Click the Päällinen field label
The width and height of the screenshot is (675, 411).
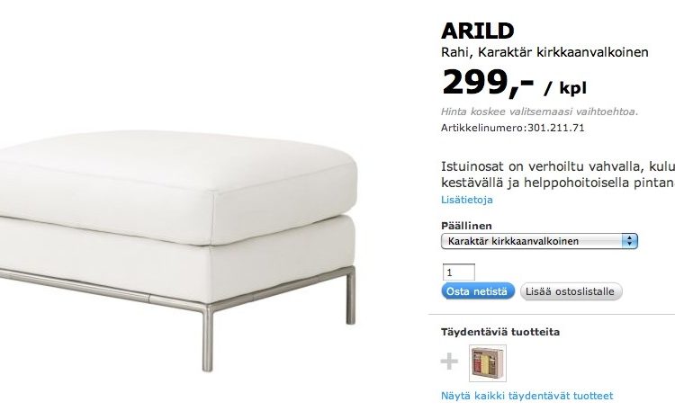466,226
